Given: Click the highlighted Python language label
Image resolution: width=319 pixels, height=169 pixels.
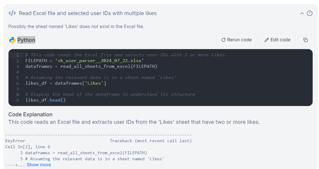Looking at the screenshot, I should click(x=26, y=40).
